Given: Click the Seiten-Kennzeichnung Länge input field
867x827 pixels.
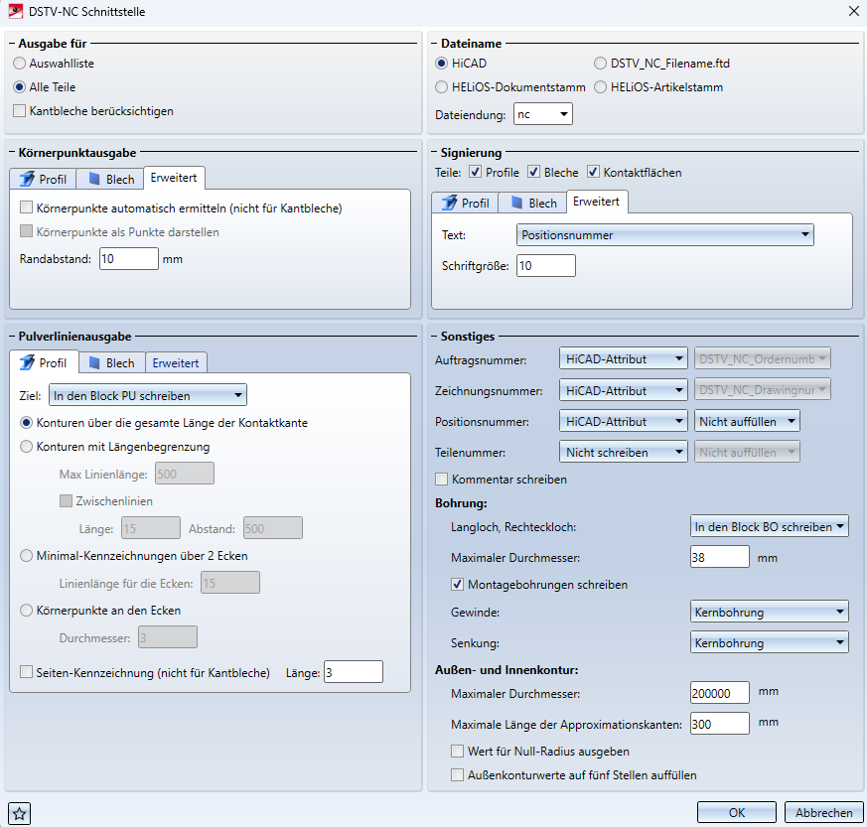Looking at the screenshot, I should click(354, 672).
